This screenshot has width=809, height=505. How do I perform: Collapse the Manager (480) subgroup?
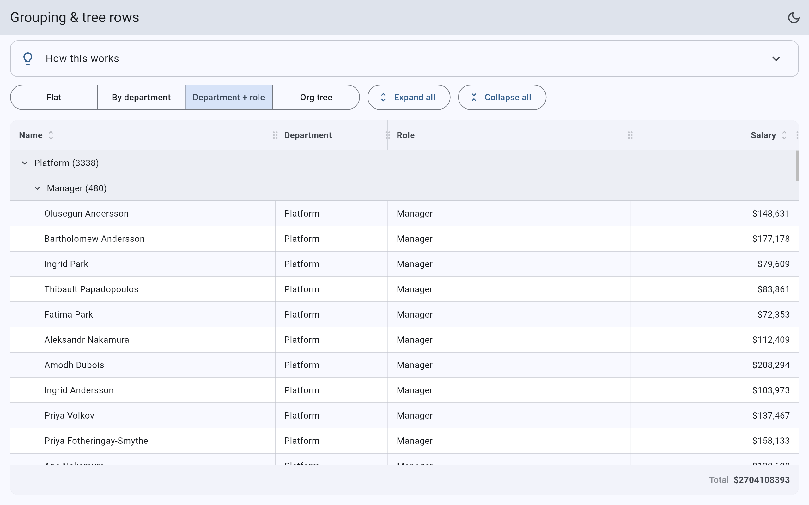tap(37, 188)
